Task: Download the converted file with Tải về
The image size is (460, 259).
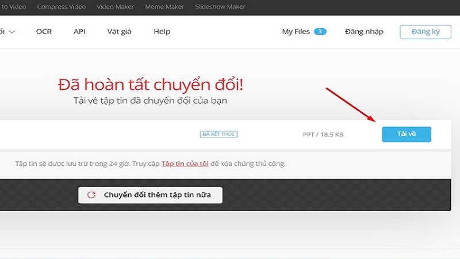Action: pyautogui.click(x=406, y=134)
